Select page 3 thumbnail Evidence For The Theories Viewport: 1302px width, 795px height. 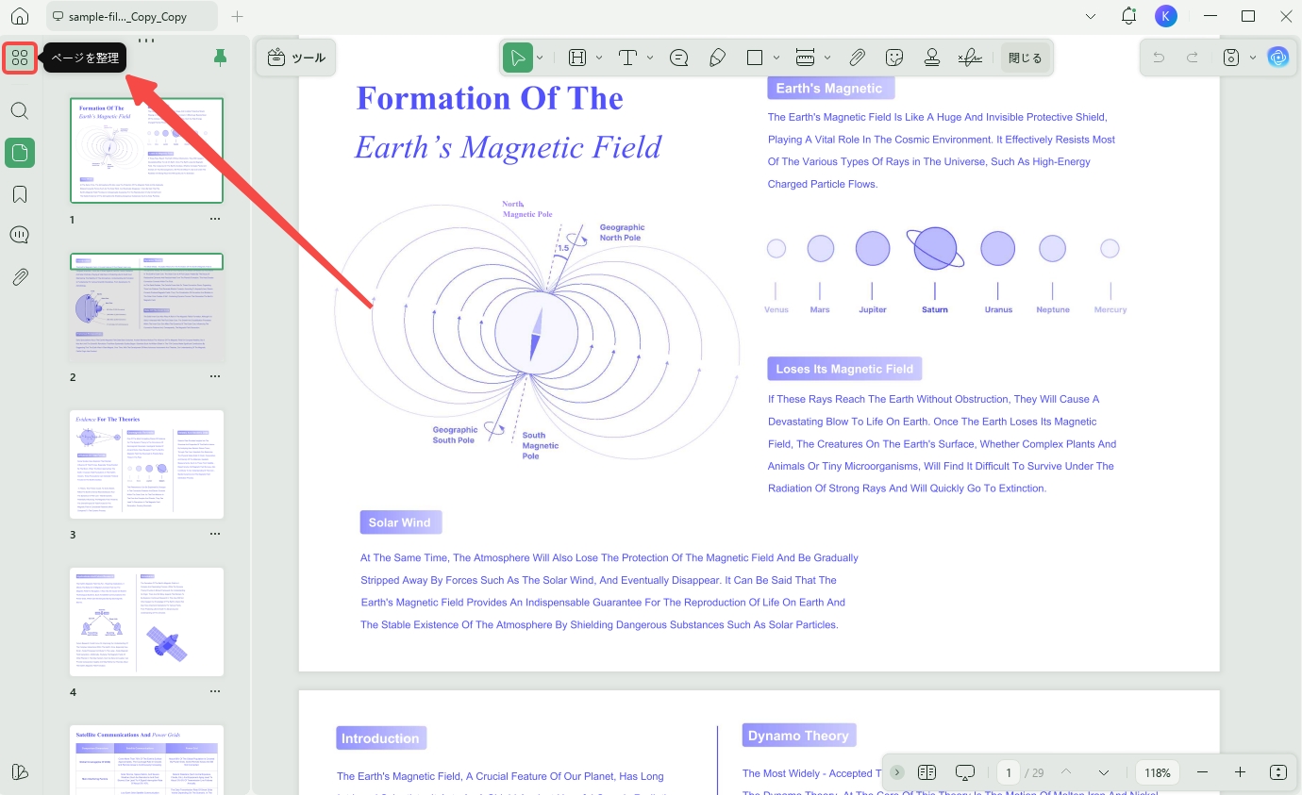(x=147, y=464)
